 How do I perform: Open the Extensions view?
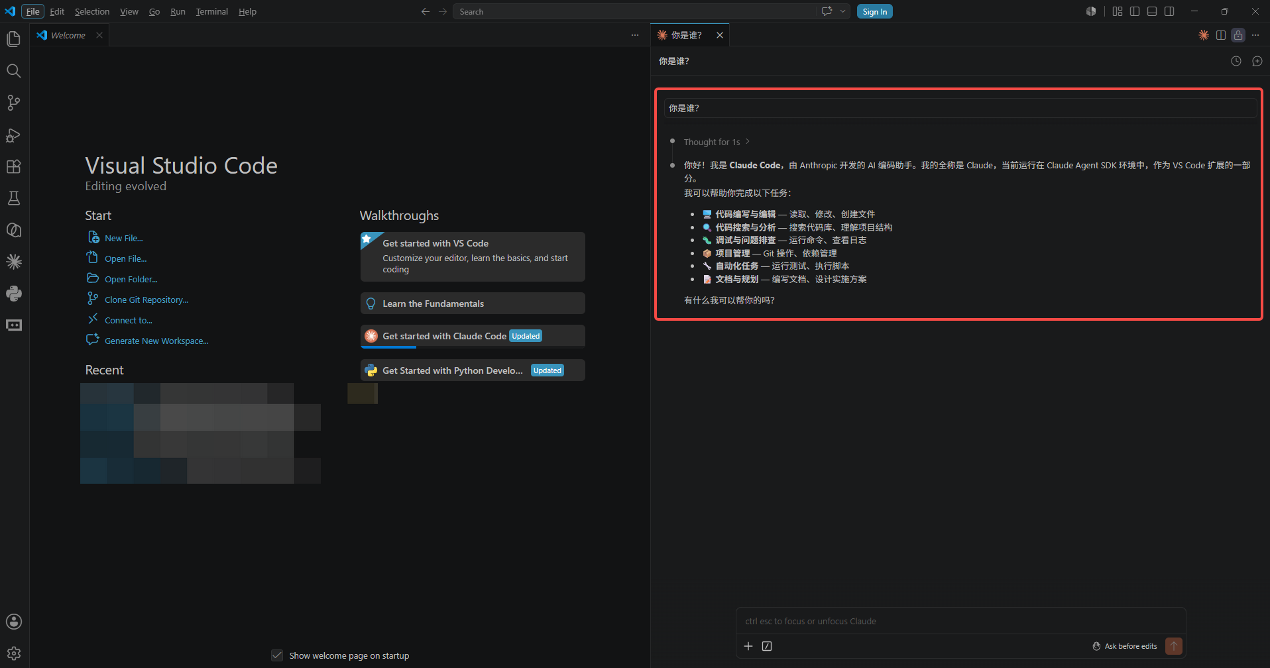pyautogui.click(x=14, y=166)
